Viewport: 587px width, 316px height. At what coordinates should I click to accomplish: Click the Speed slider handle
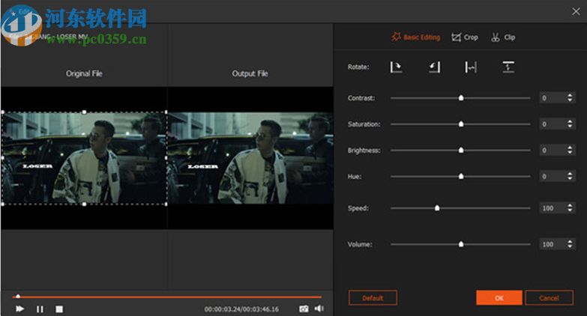pos(437,208)
